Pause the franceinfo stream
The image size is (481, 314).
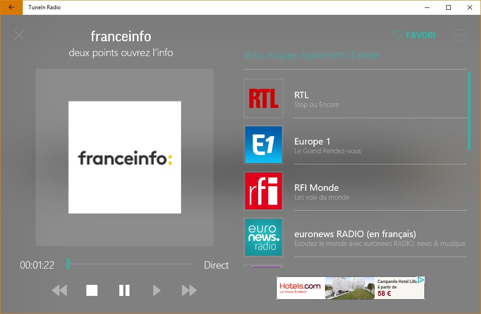124,290
